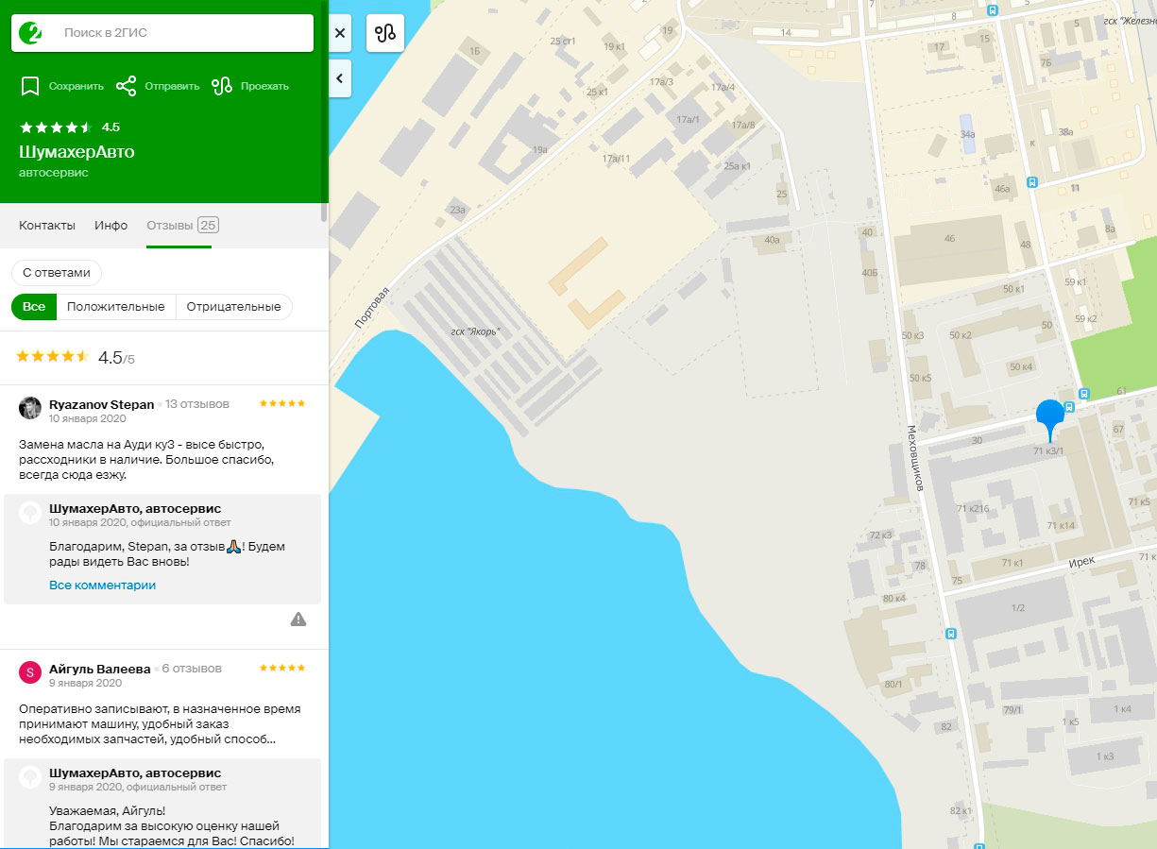Open Ryazanov Stepan's profile name
The height and width of the screenshot is (849, 1157).
(101, 404)
